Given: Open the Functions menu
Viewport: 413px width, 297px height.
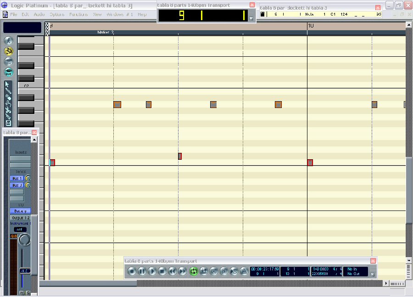Looking at the screenshot, I should pos(78,14).
